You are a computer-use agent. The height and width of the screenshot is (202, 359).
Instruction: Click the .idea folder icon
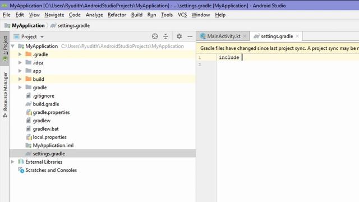29,62
